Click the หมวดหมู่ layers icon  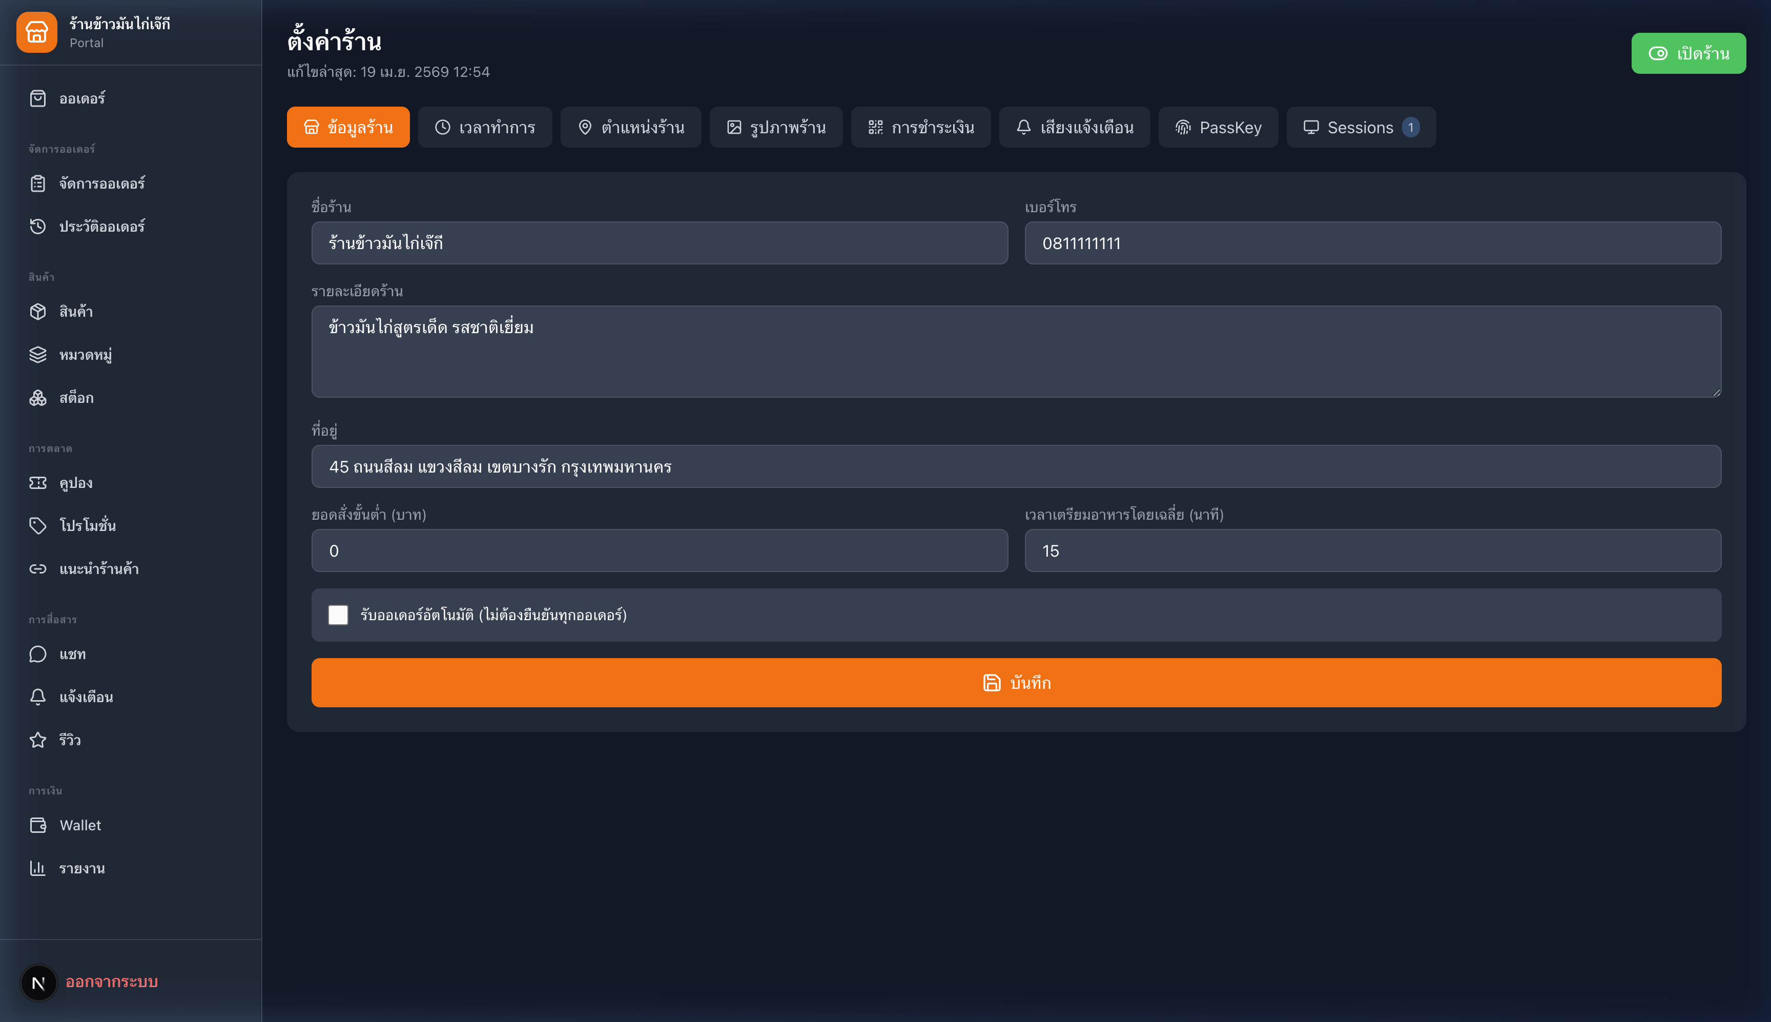(38, 355)
